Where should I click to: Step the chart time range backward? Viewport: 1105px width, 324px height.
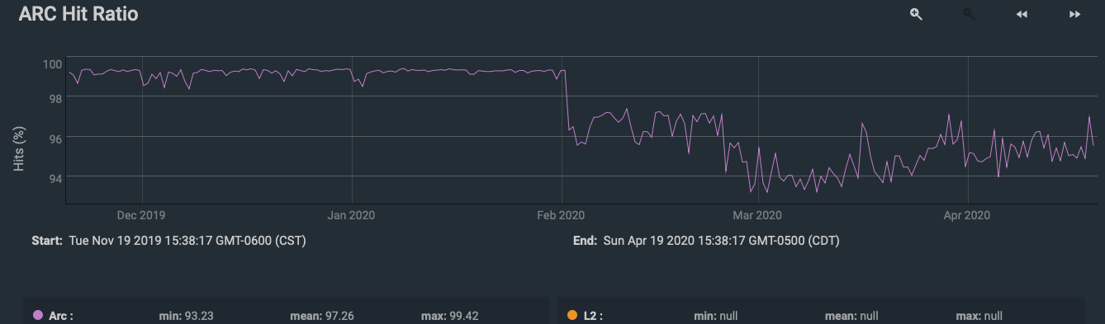click(1022, 14)
